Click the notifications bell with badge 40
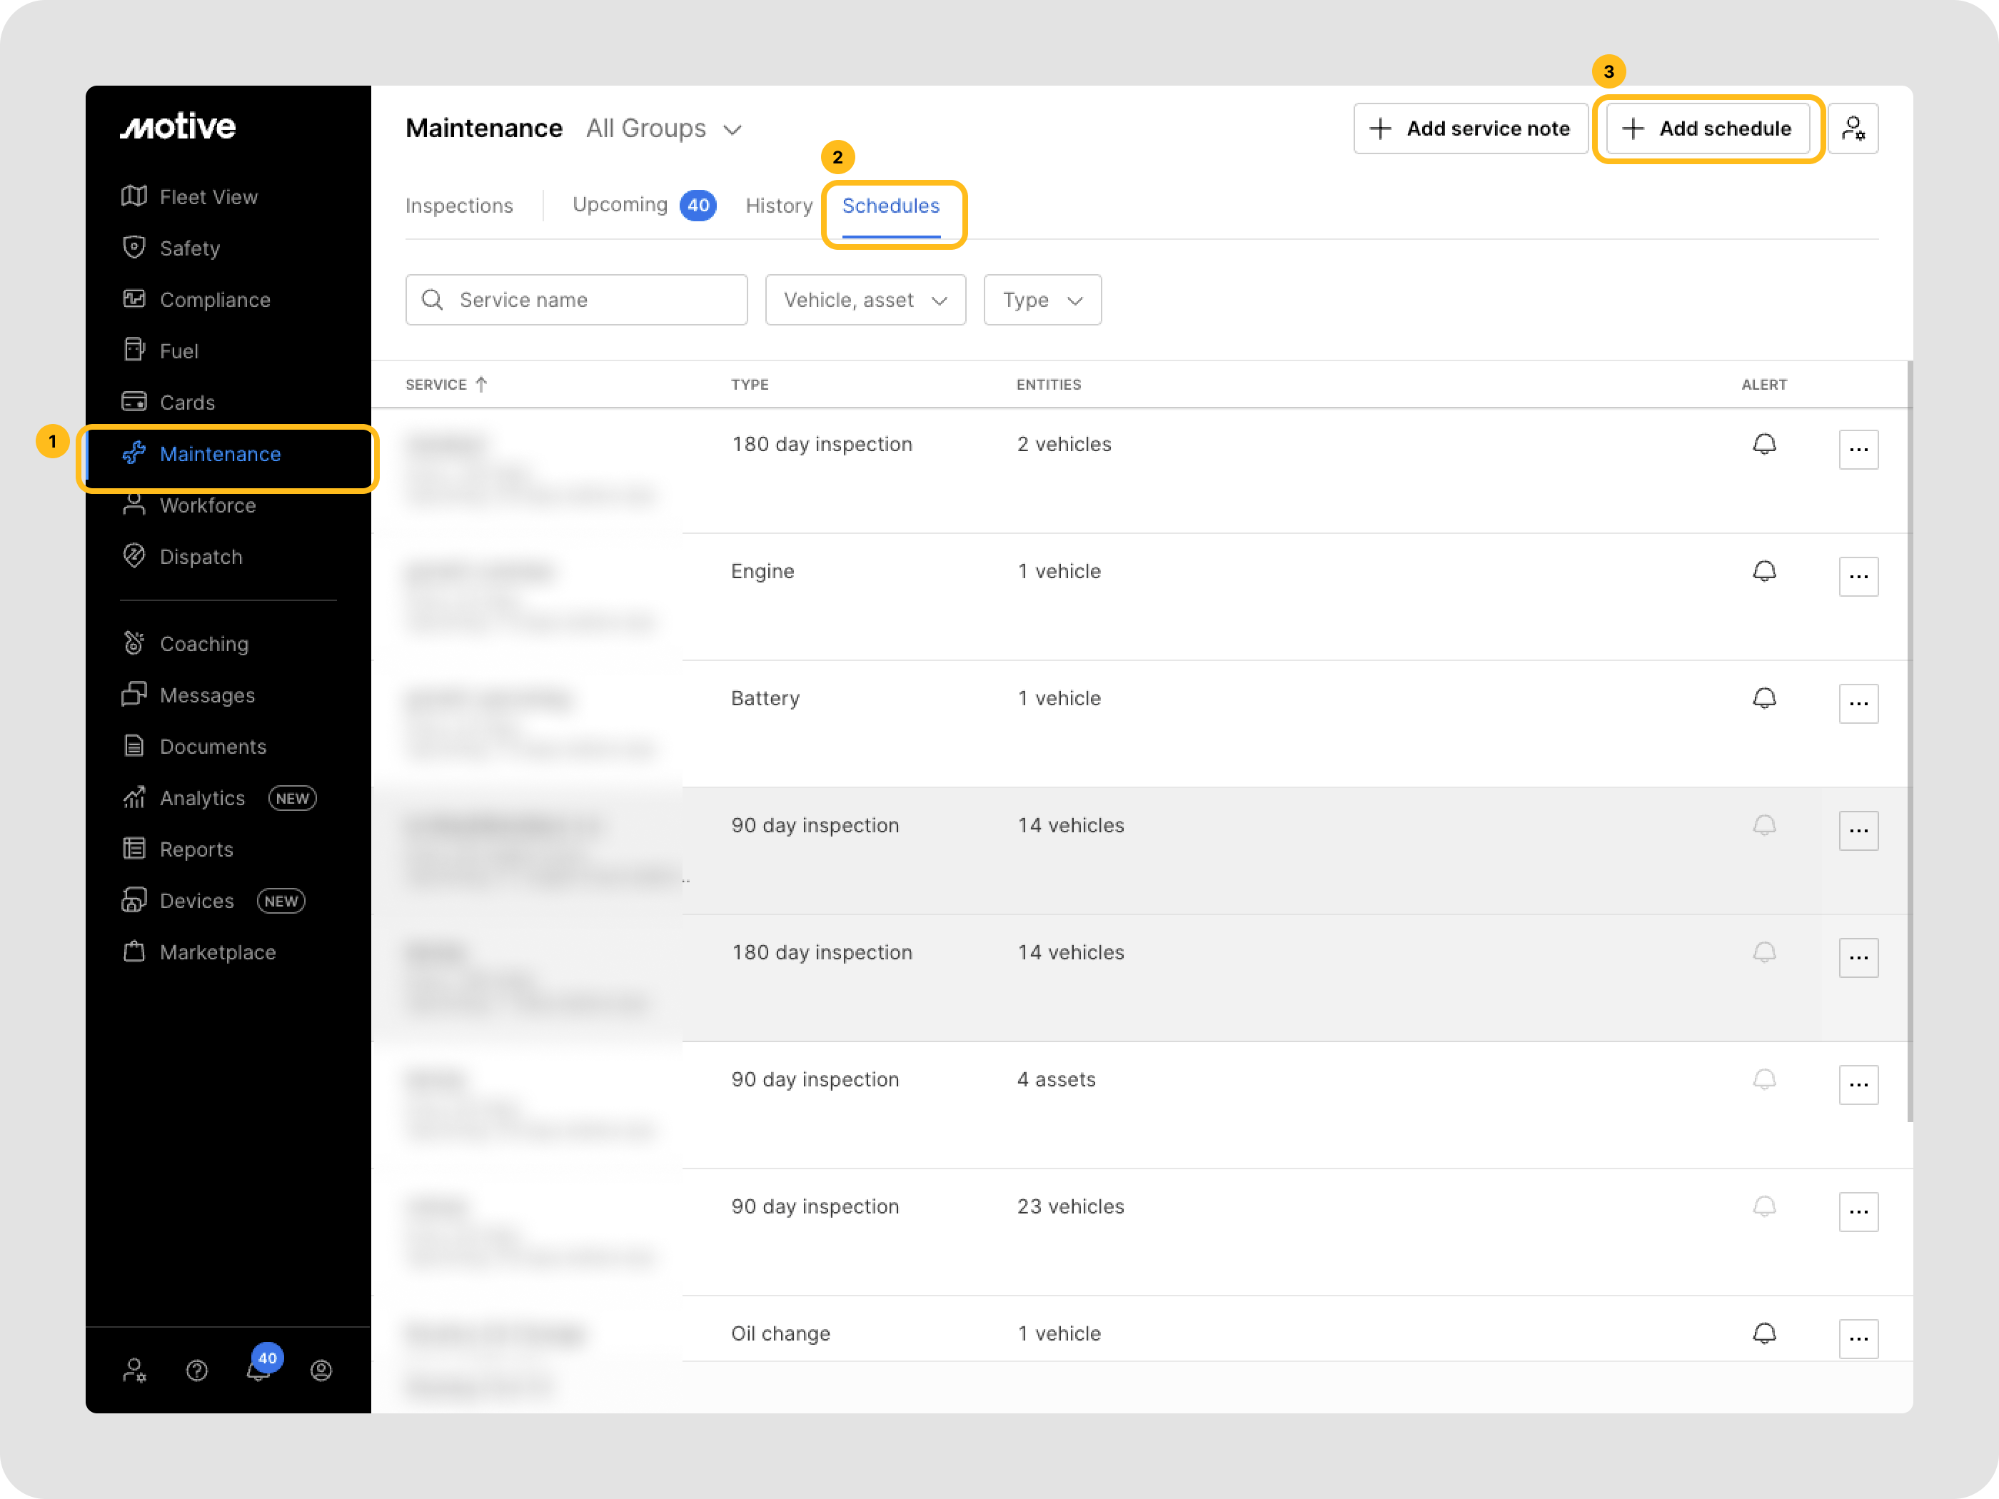The height and width of the screenshot is (1499, 1999). point(259,1370)
